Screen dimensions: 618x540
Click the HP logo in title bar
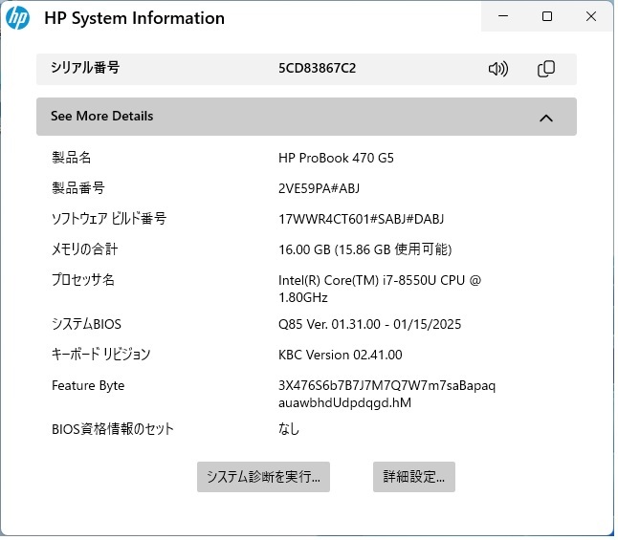click(x=18, y=18)
